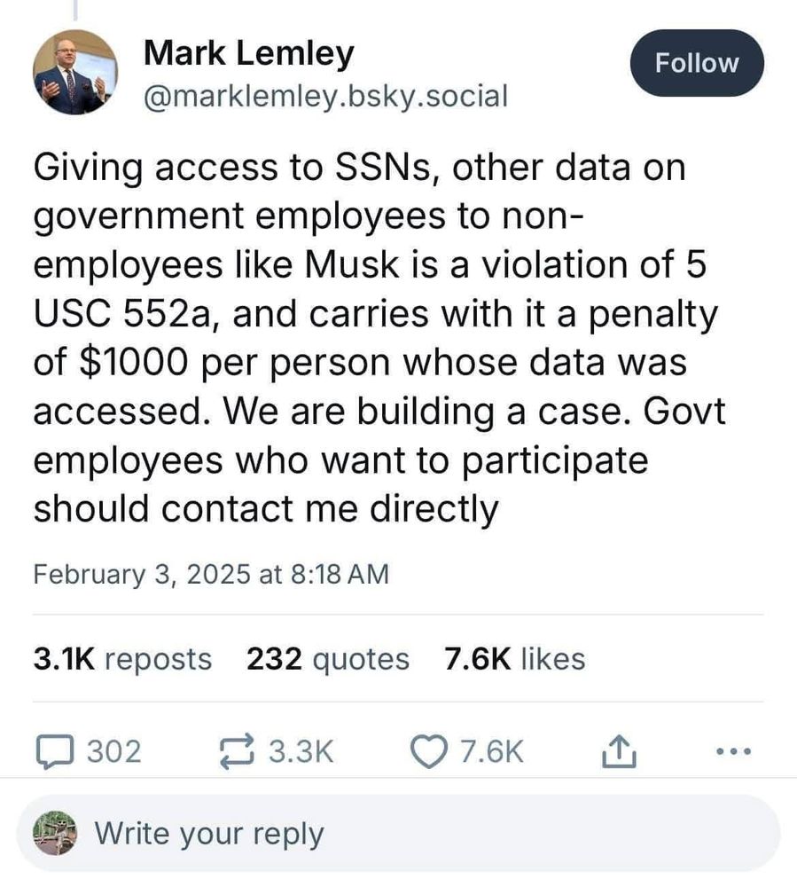The image size is (797, 887).
Task: Click the February 3, 2025 timestamp
Action: (x=212, y=574)
